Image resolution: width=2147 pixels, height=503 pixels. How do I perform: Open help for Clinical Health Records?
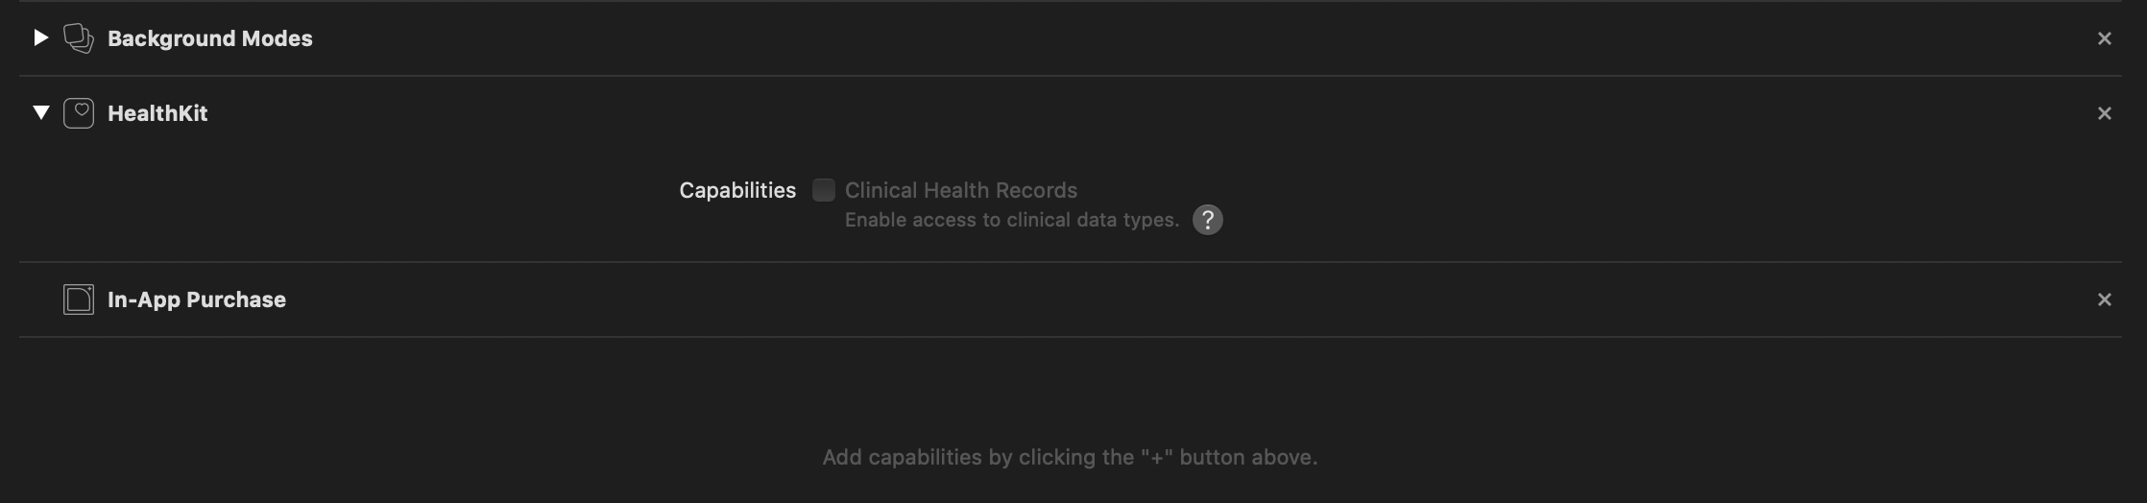click(x=1207, y=220)
